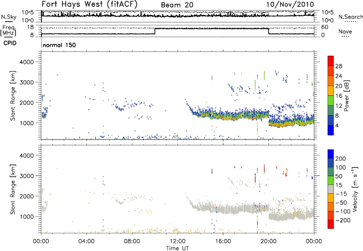Click the strong echo band at 16:00 in power panel
Image resolution: width=363 pixels, height=251 pixels.
223,116
